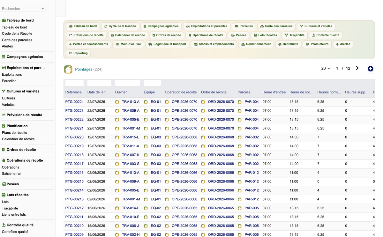Open Contrôles qualité in sidebar
This screenshot has width=383, height=237.
pyautogui.click(x=15, y=232)
